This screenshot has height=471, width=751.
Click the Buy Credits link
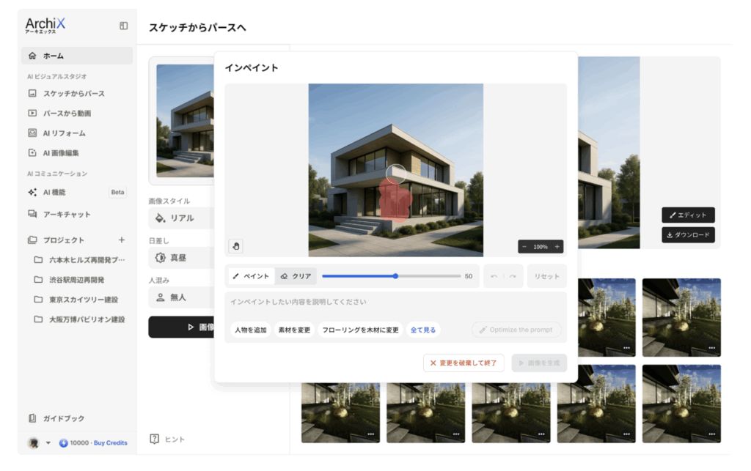pyautogui.click(x=111, y=442)
